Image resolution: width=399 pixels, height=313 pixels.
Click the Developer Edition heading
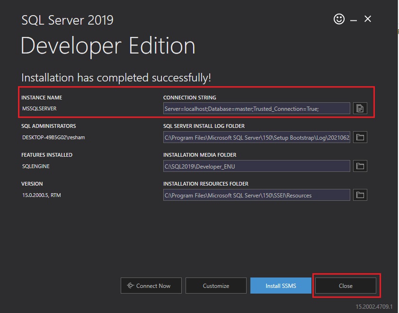(108, 46)
